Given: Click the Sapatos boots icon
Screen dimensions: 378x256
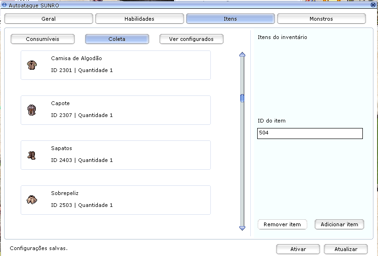Looking at the screenshot, I should (x=32, y=156).
